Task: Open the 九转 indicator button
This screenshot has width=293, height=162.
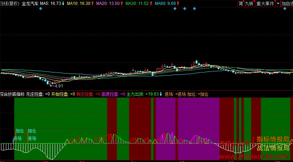Action: click(249, 3)
